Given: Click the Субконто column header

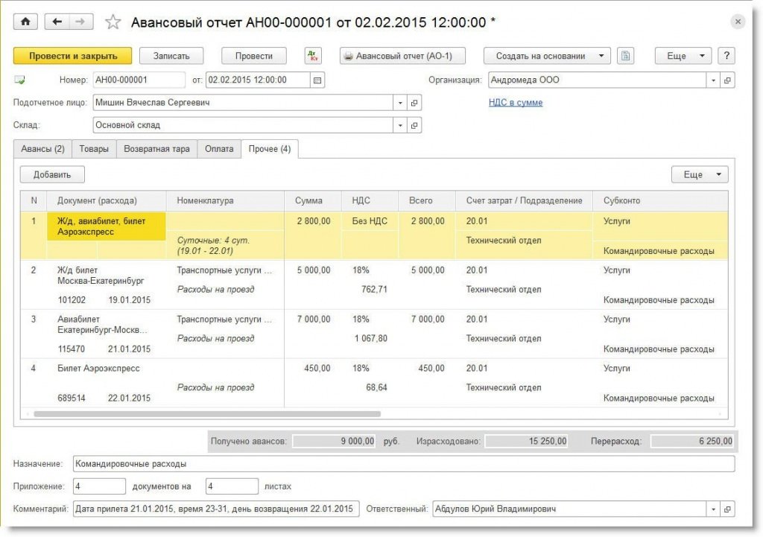Looking at the screenshot, I should (660, 201).
